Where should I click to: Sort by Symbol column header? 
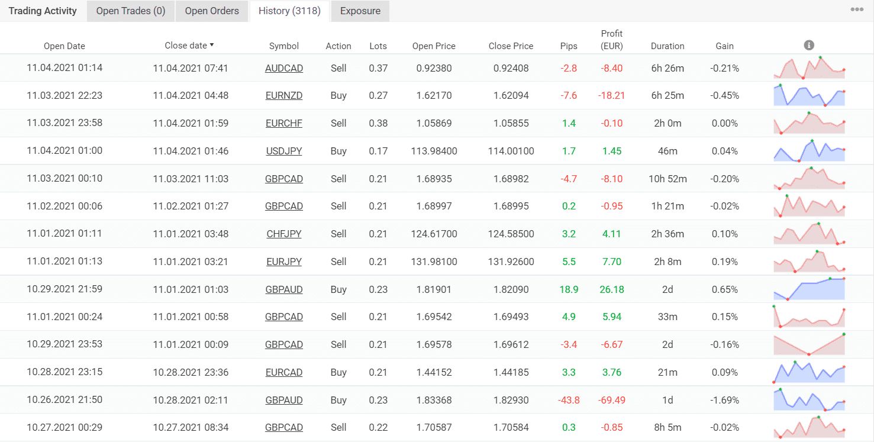284,46
